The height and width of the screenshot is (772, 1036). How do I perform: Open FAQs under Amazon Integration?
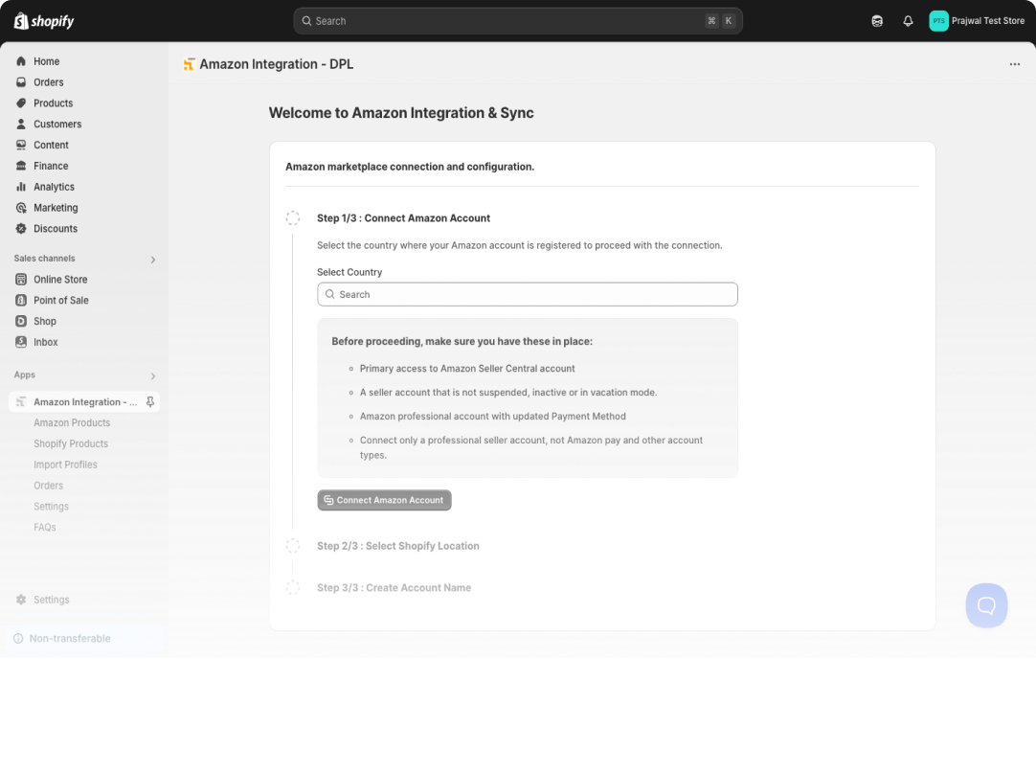tap(44, 527)
